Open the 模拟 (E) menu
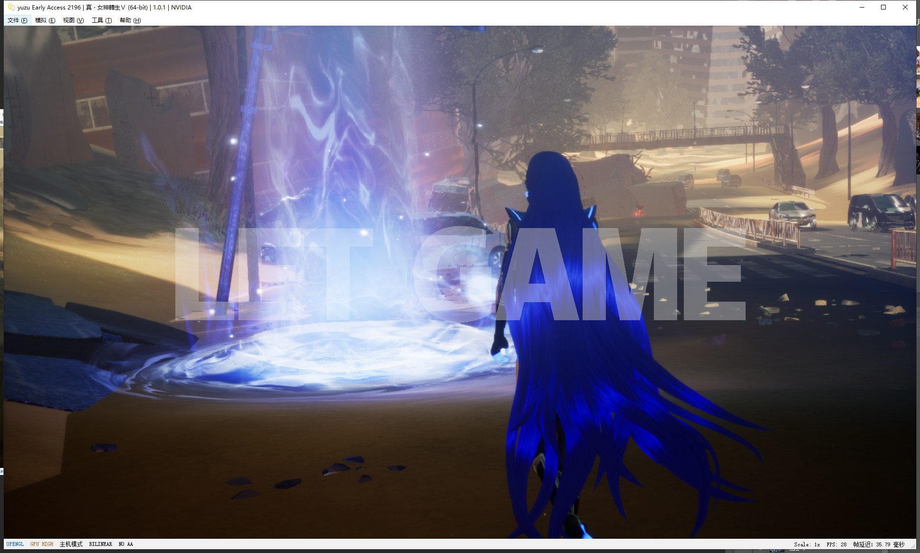The image size is (920, 553). pyautogui.click(x=45, y=20)
